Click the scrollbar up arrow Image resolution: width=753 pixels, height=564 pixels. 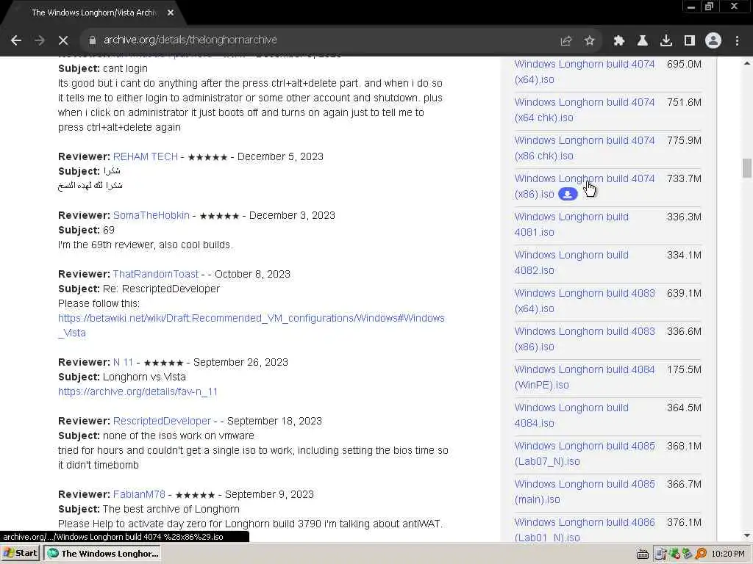[x=747, y=63]
